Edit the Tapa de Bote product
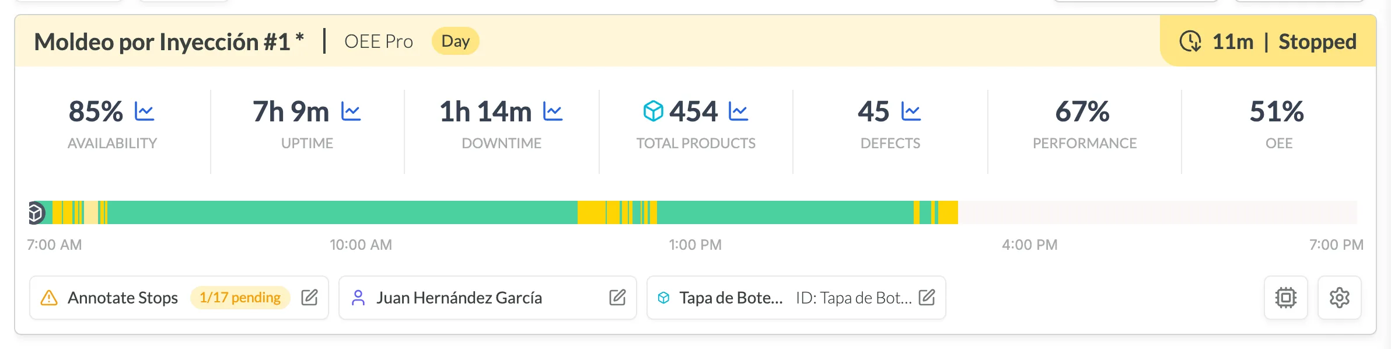 [927, 298]
